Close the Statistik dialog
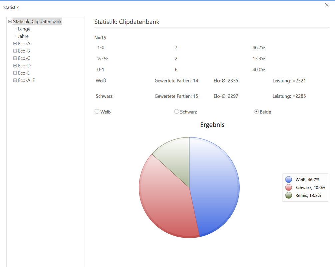This screenshot has height=267, width=335. [x=327, y=5]
